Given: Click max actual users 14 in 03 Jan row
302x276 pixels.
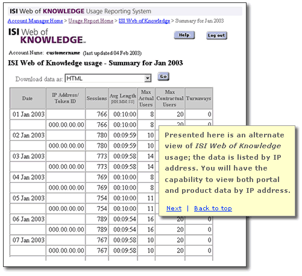Looking at the screenshot, I should [151, 156].
